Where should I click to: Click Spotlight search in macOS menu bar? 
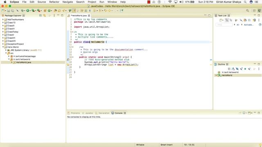click(245, 2)
